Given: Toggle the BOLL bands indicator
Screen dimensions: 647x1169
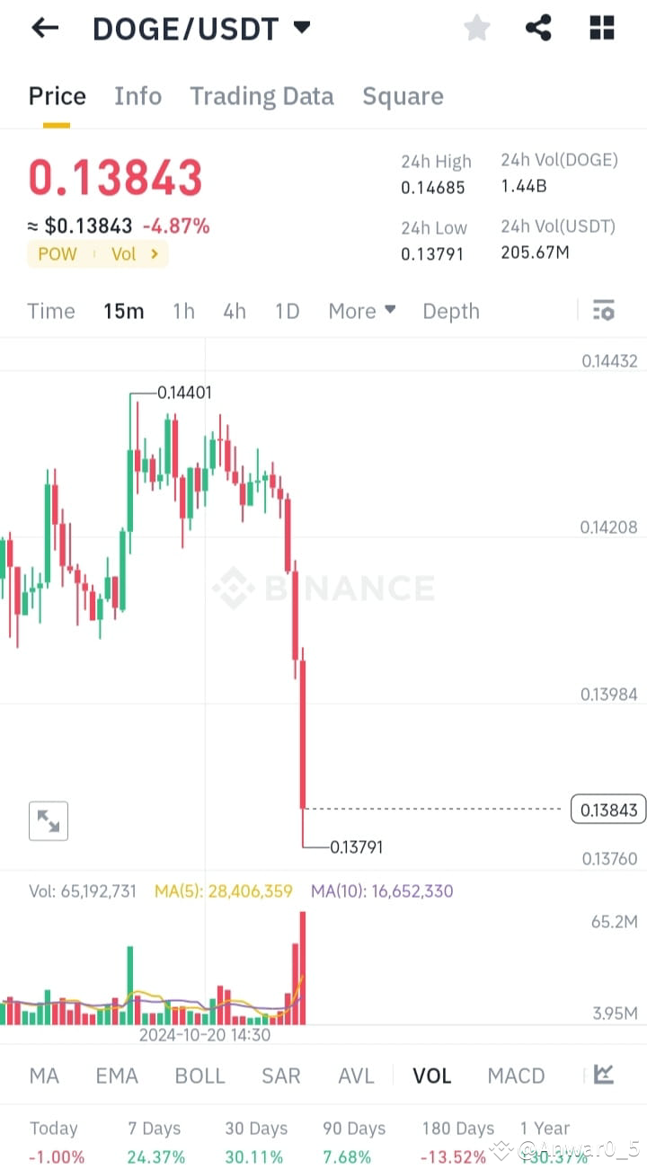Looking at the screenshot, I should click(199, 1075).
